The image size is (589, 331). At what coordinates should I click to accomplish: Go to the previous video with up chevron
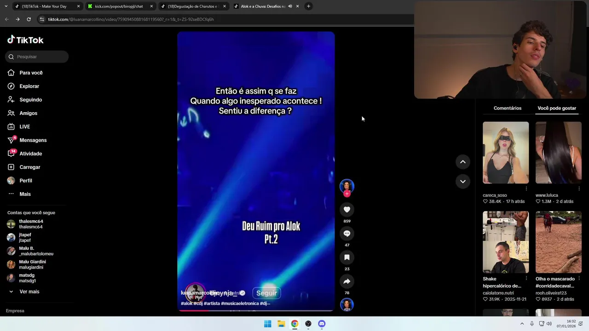pos(463,162)
